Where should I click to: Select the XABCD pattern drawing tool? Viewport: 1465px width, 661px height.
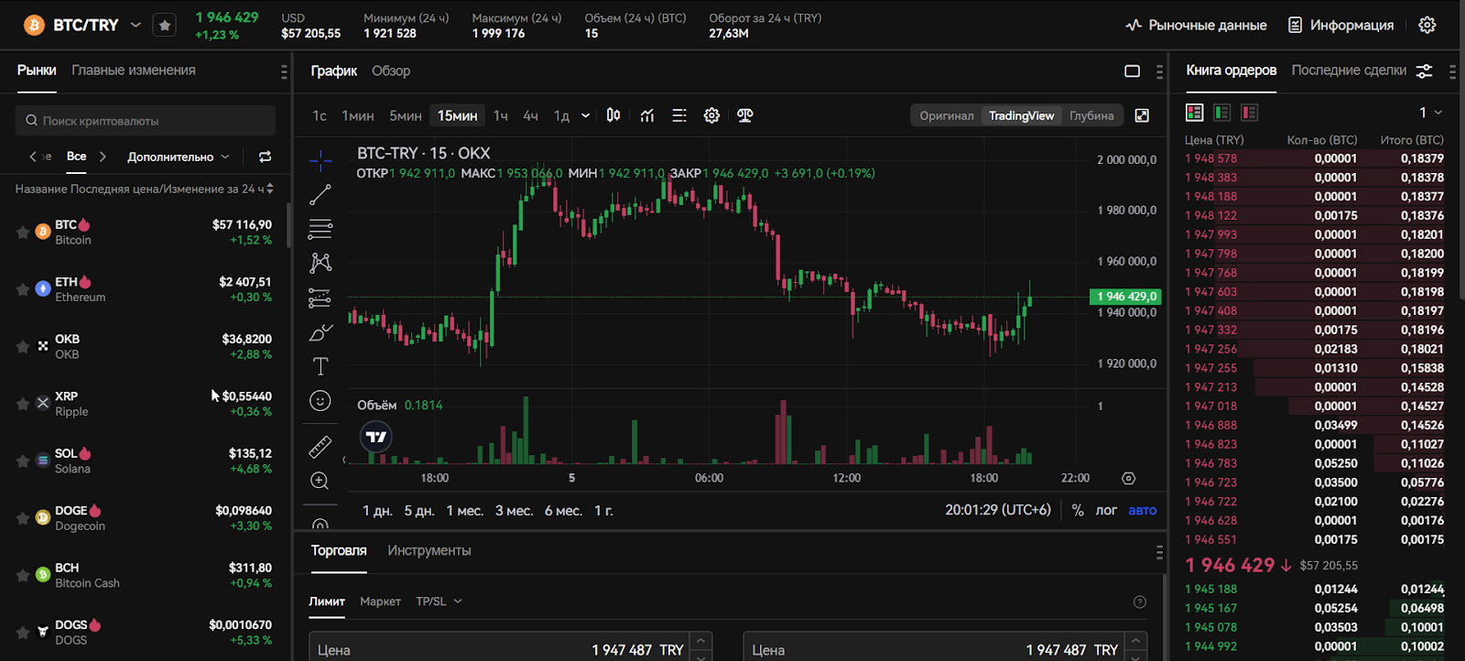pos(320,264)
